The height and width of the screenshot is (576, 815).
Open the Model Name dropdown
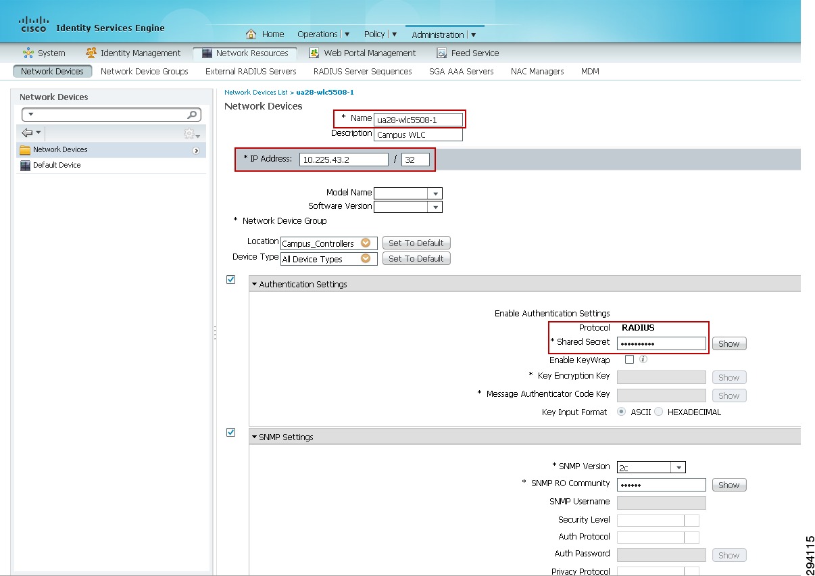pyautogui.click(x=436, y=193)
